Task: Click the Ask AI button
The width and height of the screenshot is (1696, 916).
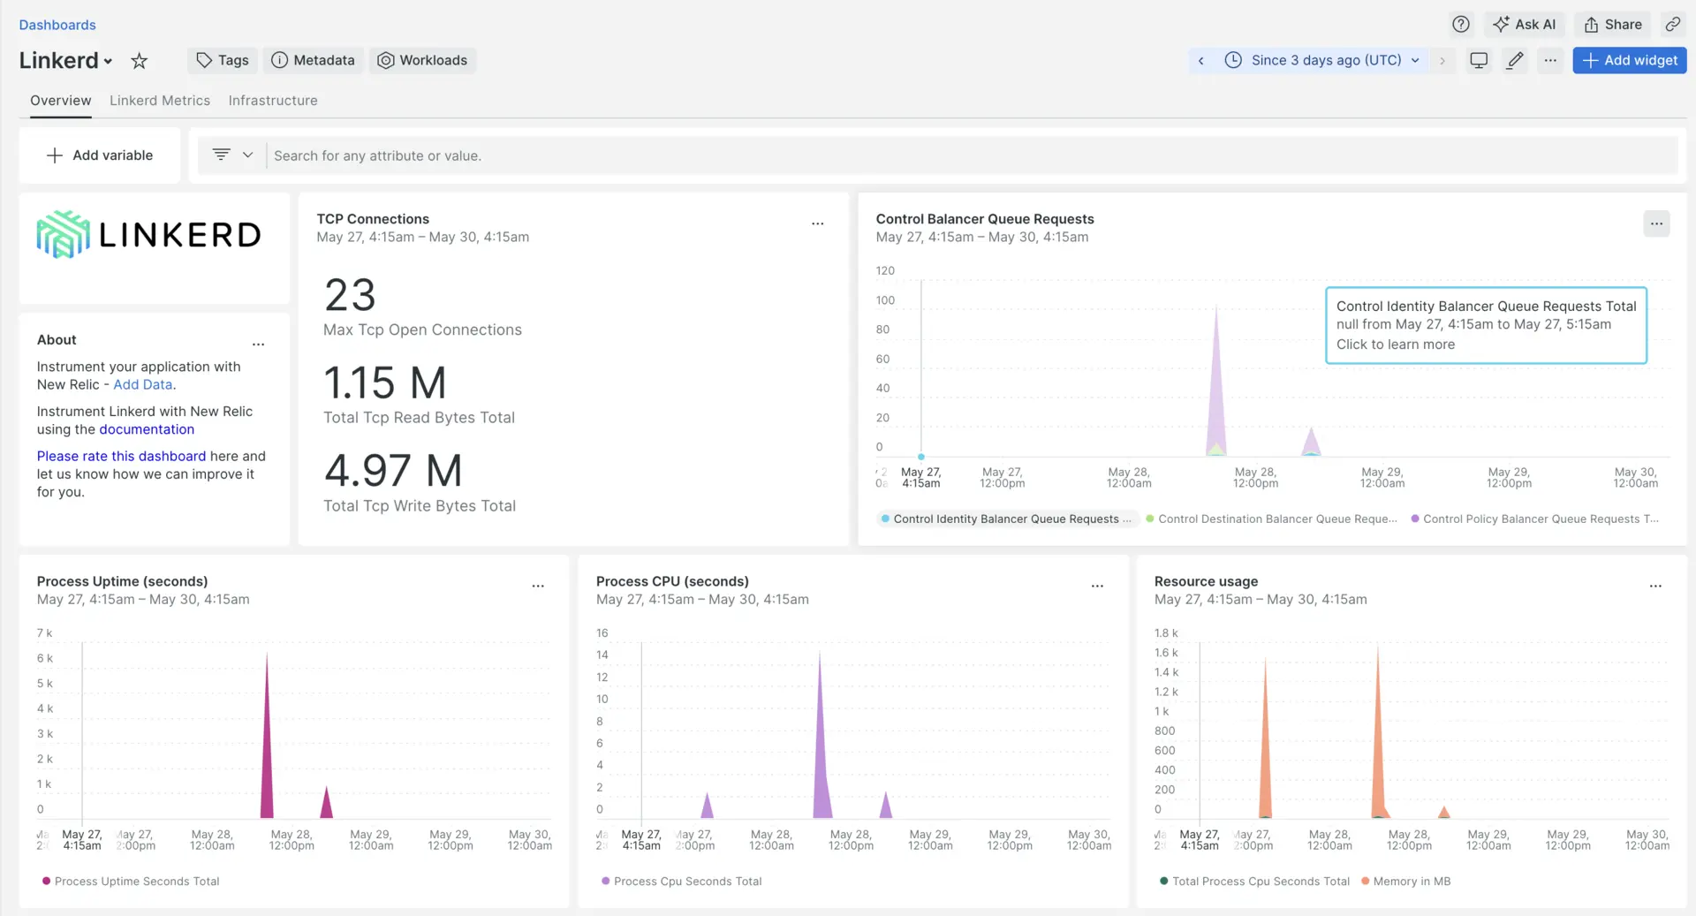Action: 1525,25
